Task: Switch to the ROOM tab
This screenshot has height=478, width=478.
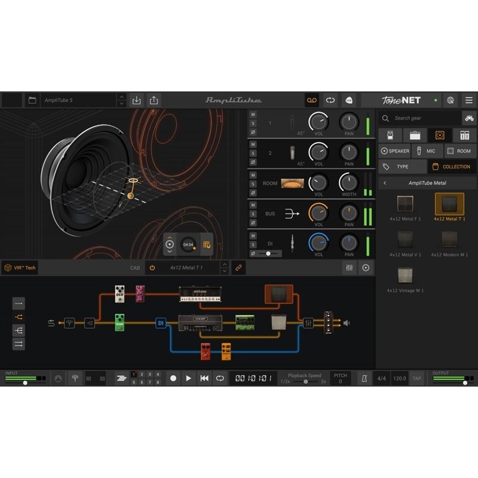Action: click(460, 151)
